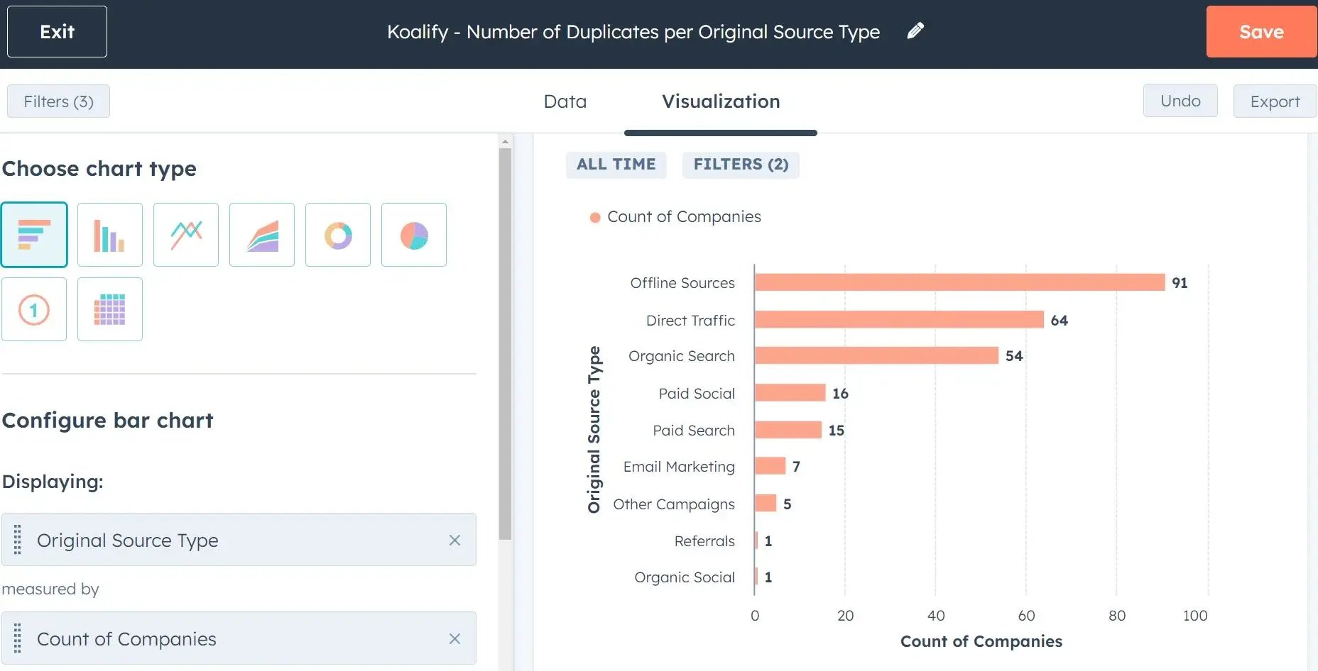
Task: Select the horizontal bar chart type
Action: [35, 234]
